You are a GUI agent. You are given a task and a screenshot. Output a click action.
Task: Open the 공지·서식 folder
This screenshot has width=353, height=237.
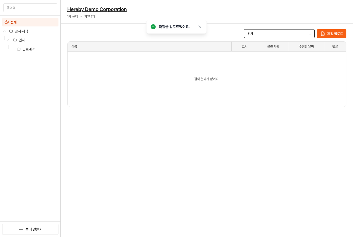point(21,31)
